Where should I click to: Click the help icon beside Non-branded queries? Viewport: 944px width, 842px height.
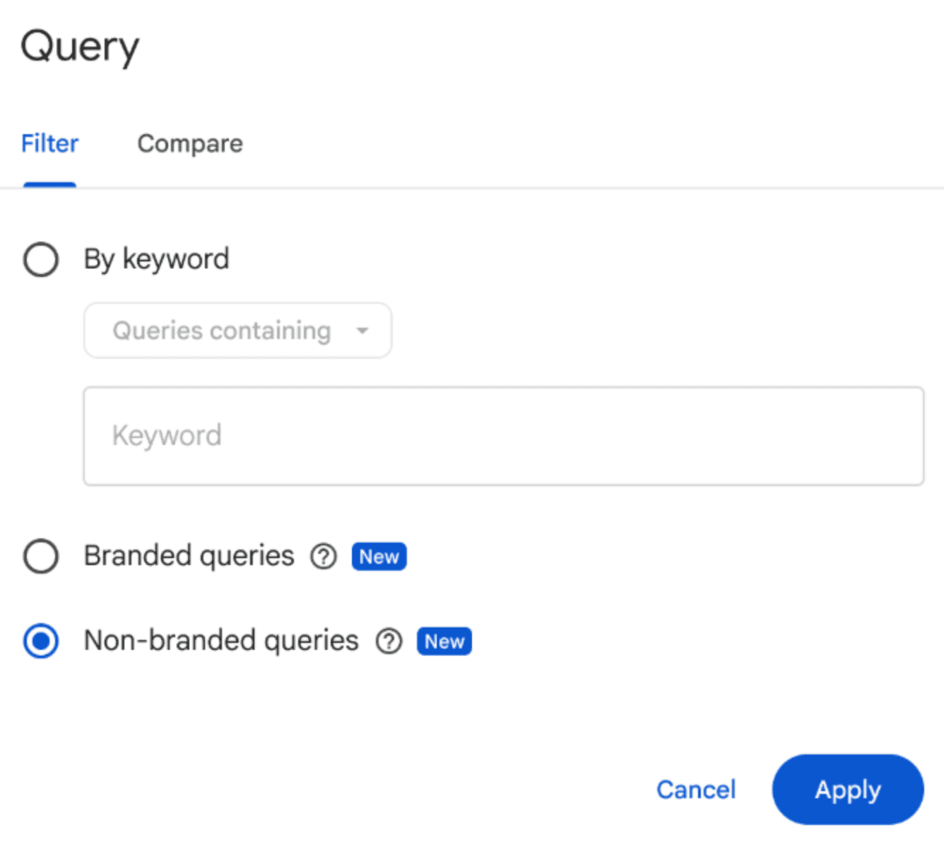[x=388, y=641]
